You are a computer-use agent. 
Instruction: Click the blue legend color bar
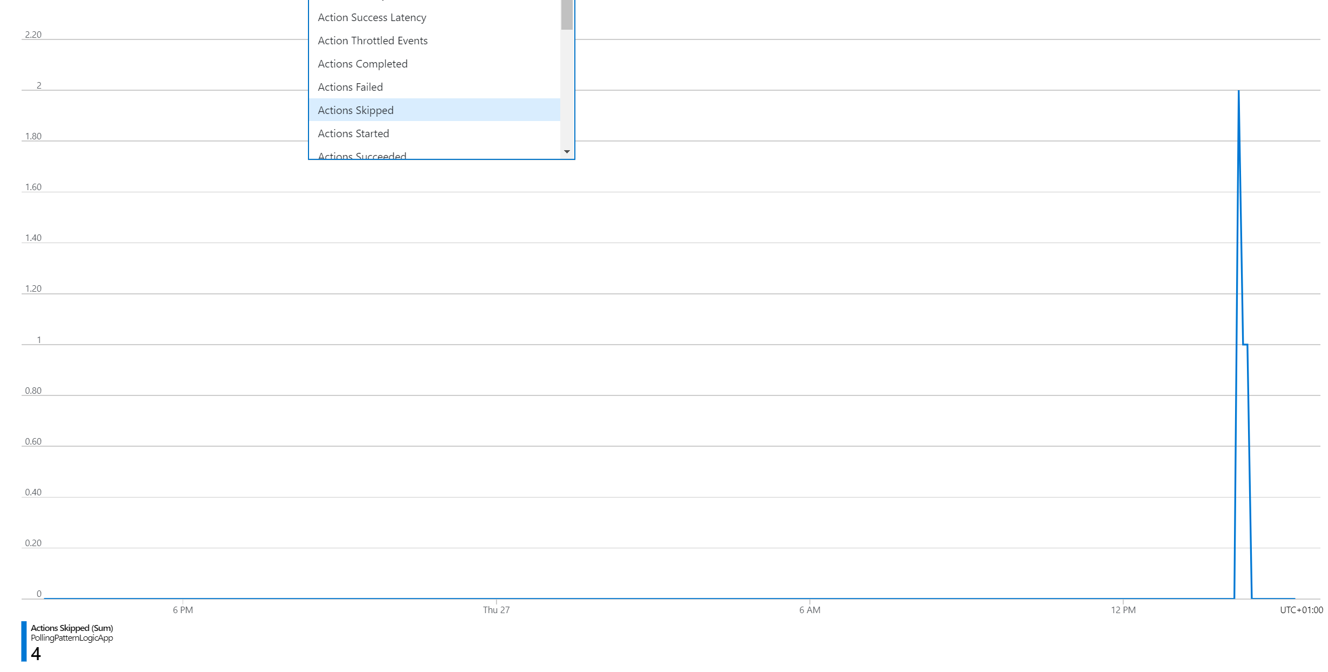[24, 641]
